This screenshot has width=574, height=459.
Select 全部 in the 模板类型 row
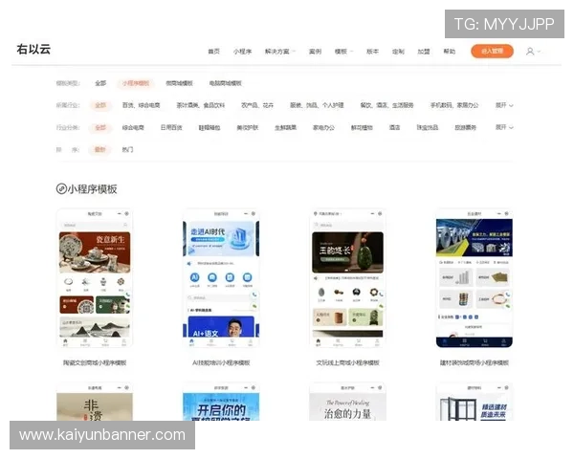tap(100, 83)
